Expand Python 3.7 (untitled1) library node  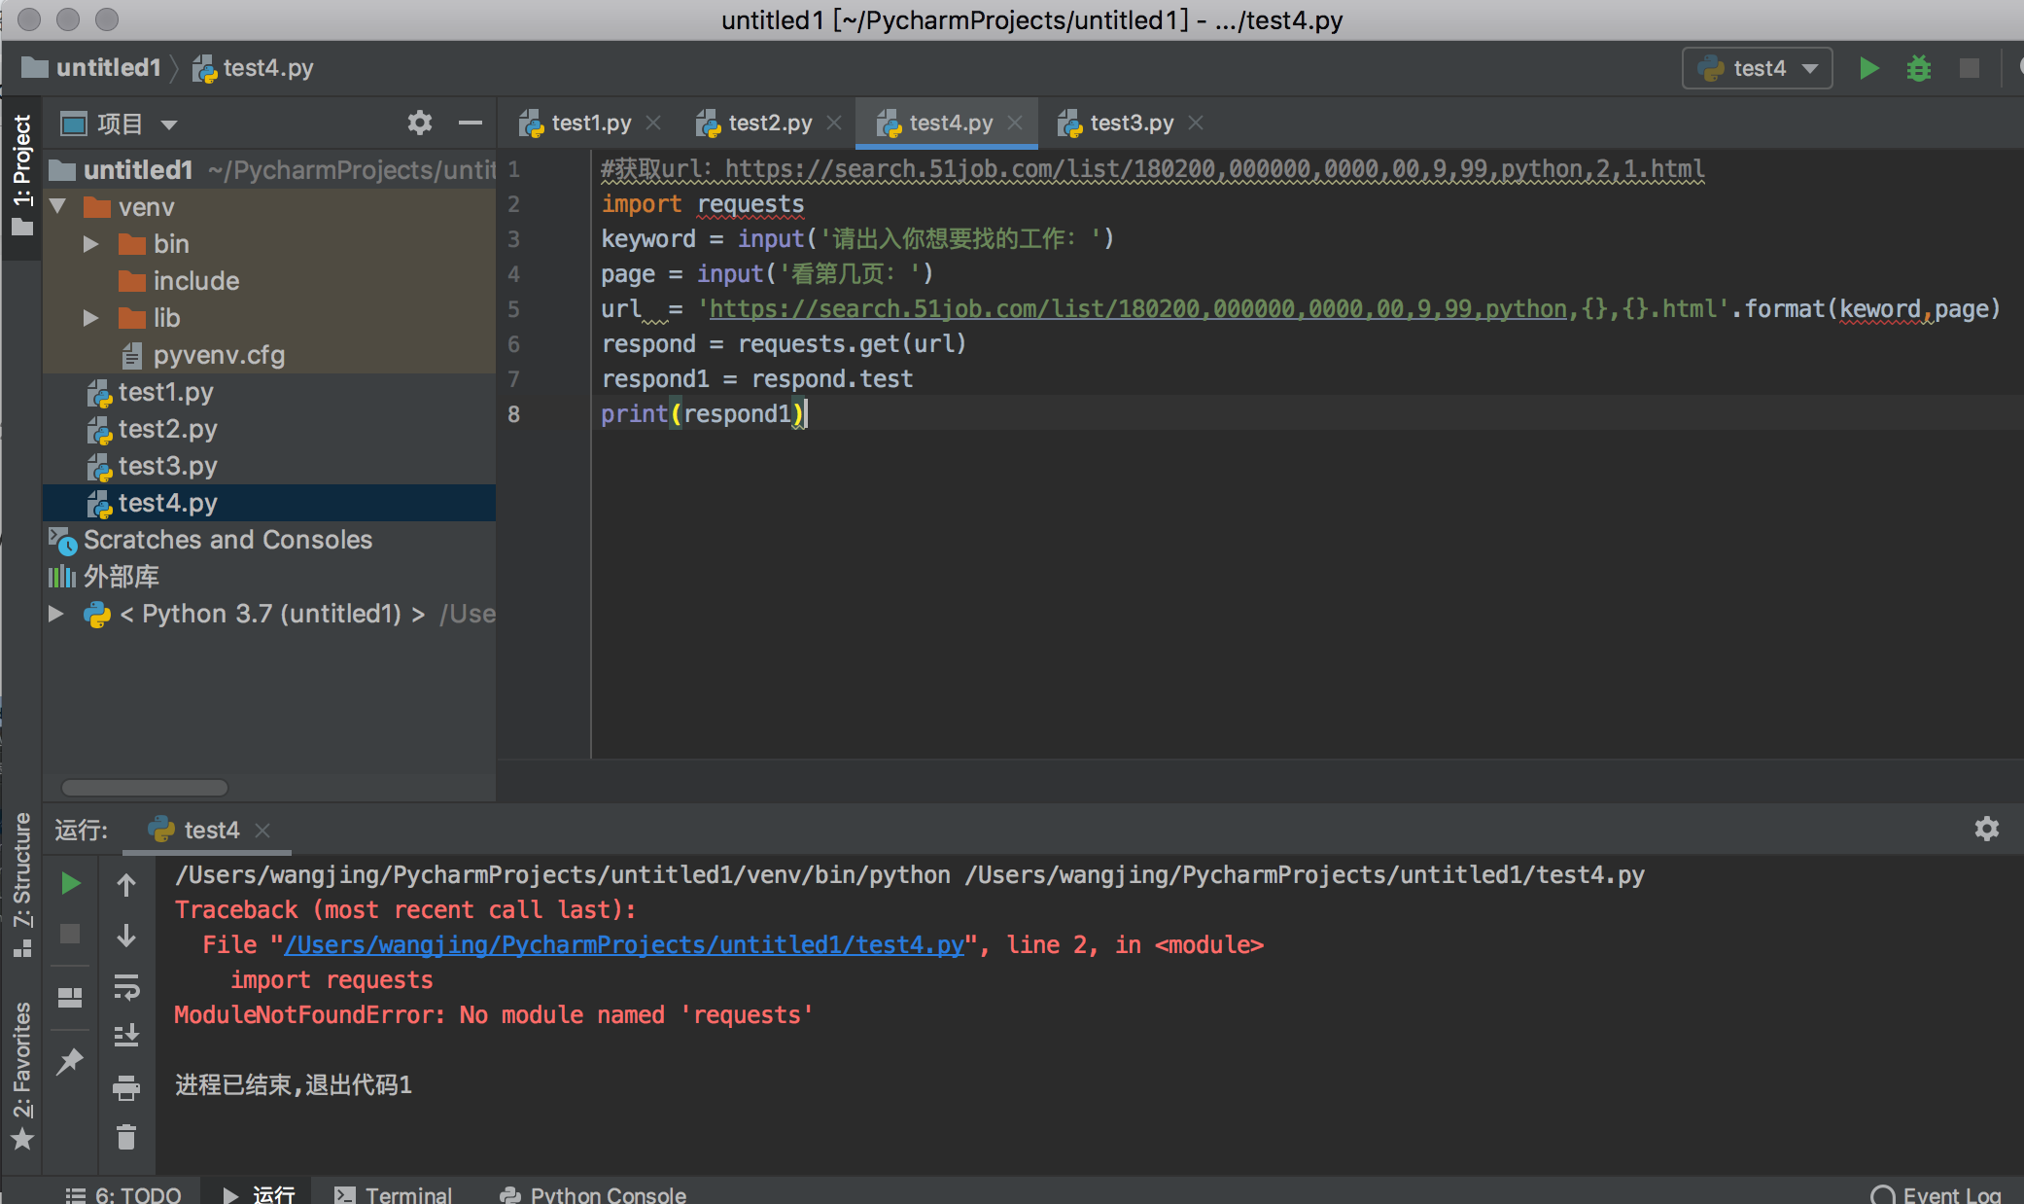[56, 614]
